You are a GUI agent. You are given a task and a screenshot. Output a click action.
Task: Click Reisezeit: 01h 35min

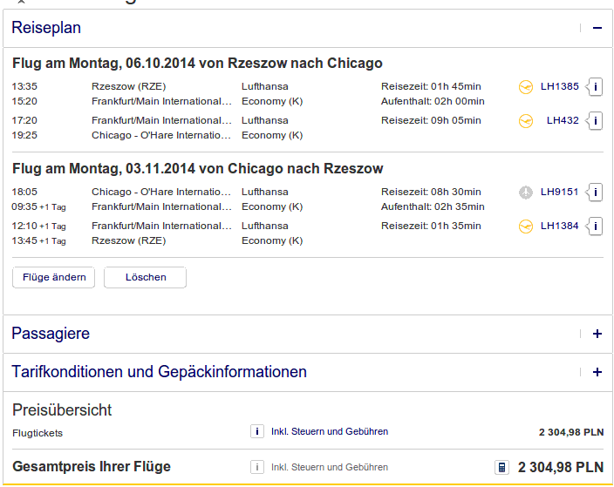pyautogui.click(x=431, y=227)
